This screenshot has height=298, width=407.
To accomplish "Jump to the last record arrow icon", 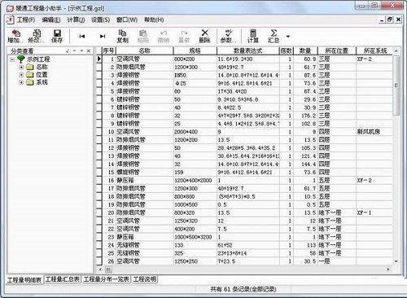I will click(103, 36).
